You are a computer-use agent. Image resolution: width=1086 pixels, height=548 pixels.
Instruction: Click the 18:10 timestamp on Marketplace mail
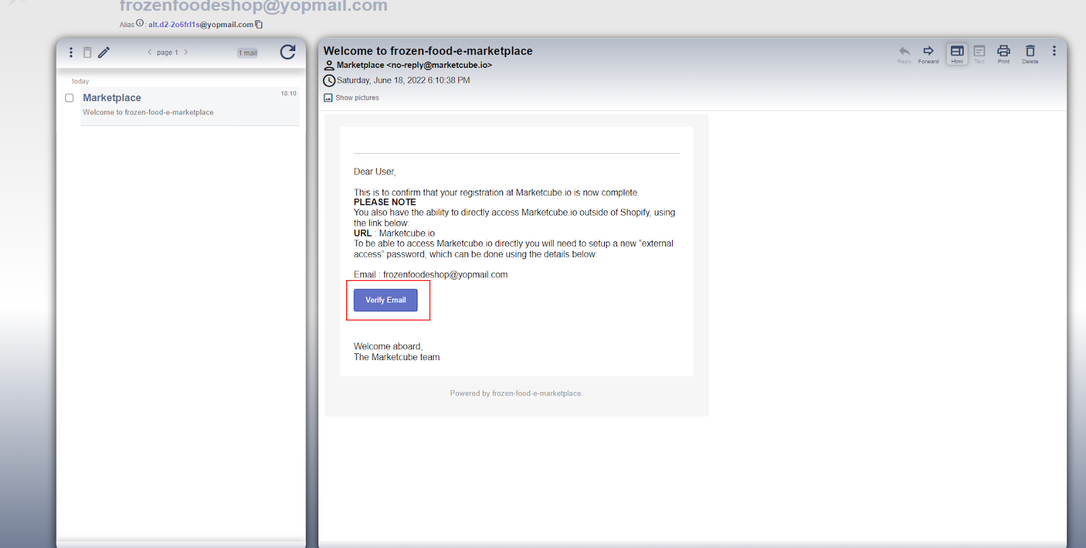coord(288,94)
